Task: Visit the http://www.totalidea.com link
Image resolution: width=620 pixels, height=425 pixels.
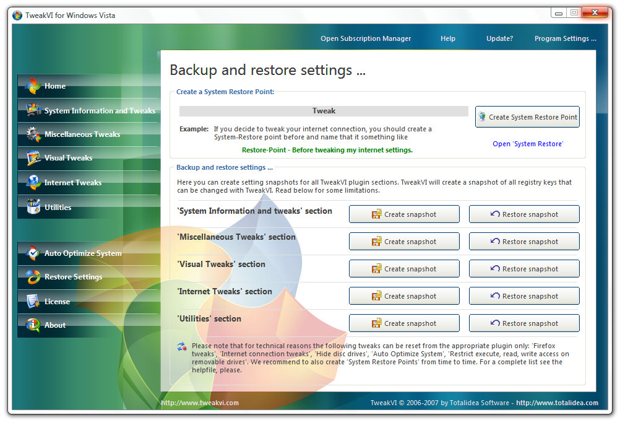Action: [557, 403]
